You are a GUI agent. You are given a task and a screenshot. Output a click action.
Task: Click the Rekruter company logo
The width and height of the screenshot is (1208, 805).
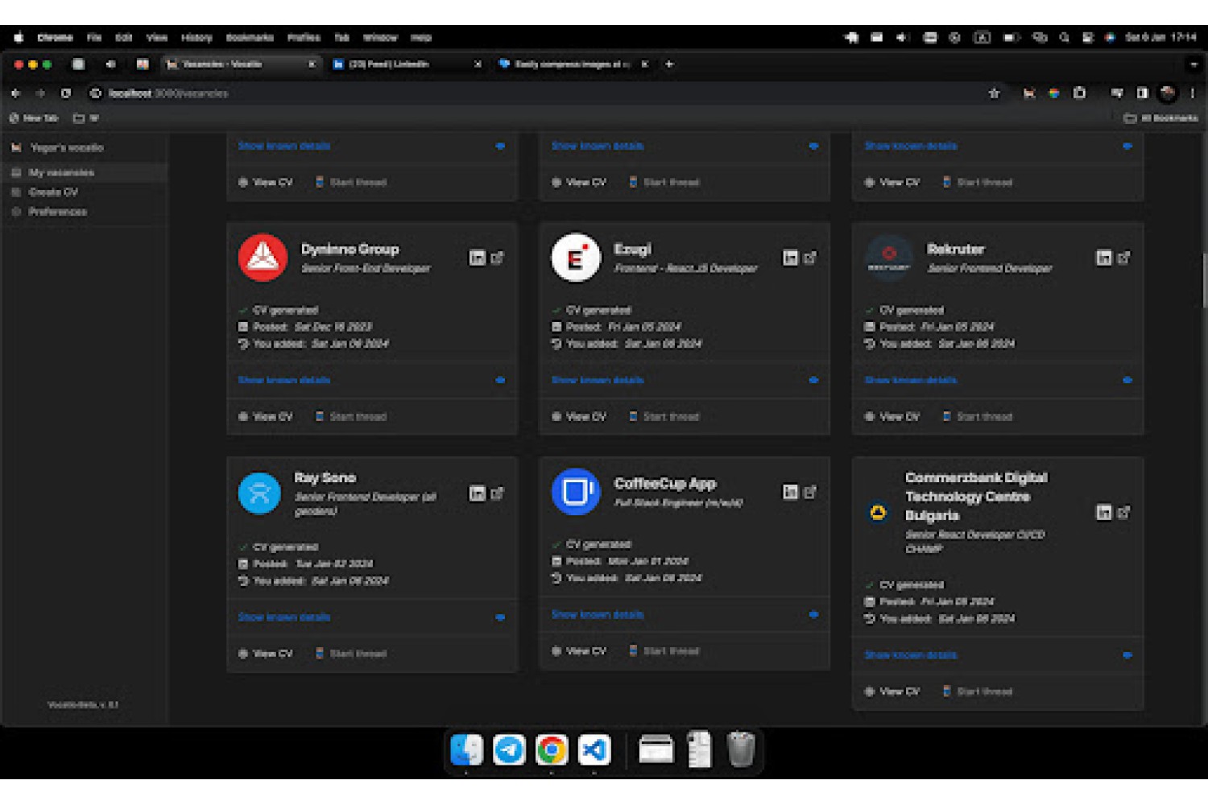(889, 258)
